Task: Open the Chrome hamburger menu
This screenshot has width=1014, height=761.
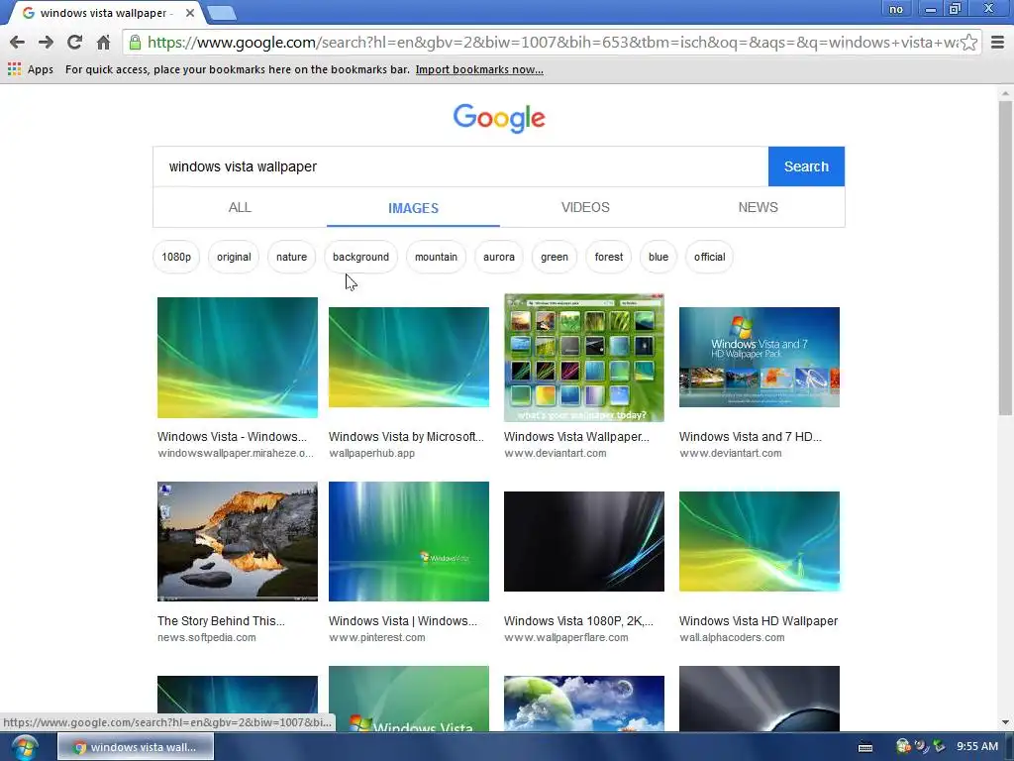Action: pyautogui.click(x=997, y=43)
